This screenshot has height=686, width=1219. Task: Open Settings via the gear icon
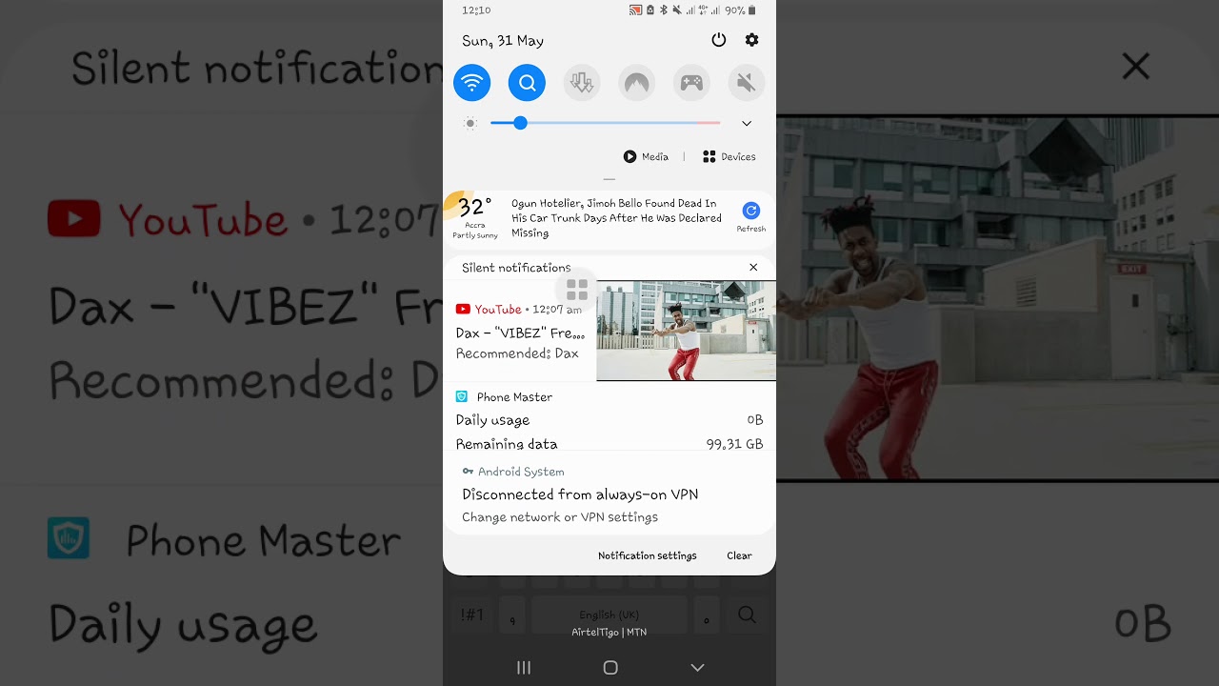pos(751,40)
